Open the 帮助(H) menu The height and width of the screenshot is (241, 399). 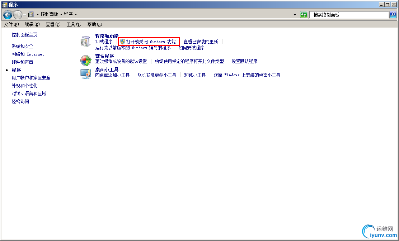[94, 24]
